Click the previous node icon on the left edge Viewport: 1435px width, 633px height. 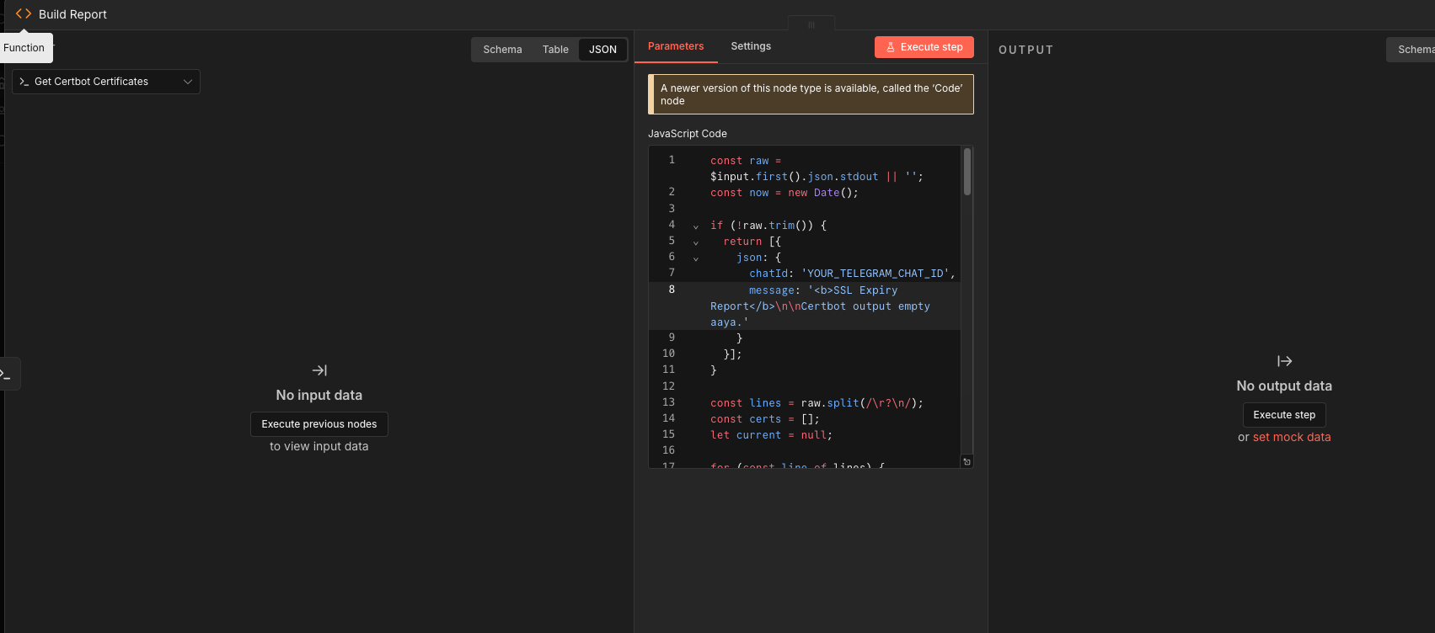click(7, 374)
